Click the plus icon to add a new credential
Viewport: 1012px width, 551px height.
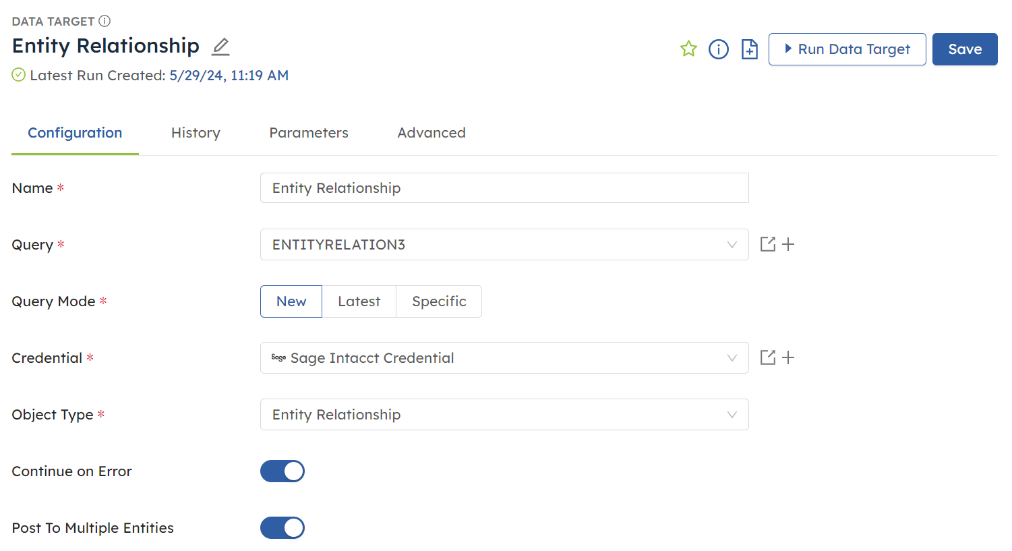click(x=788, y=357)
